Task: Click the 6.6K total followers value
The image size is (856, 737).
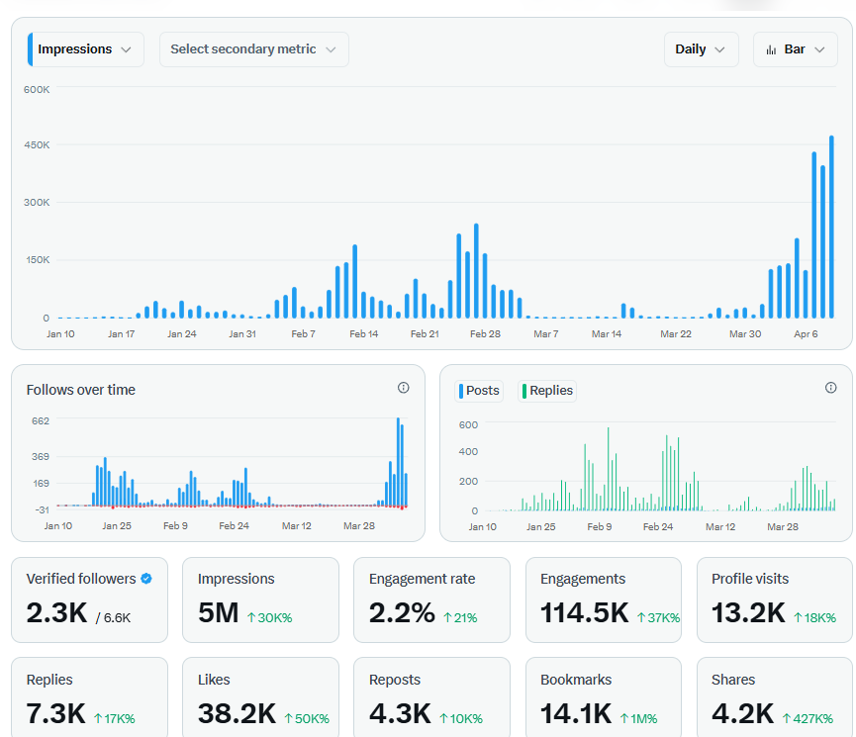Action: pyautogui.click(x=117, y=617)
